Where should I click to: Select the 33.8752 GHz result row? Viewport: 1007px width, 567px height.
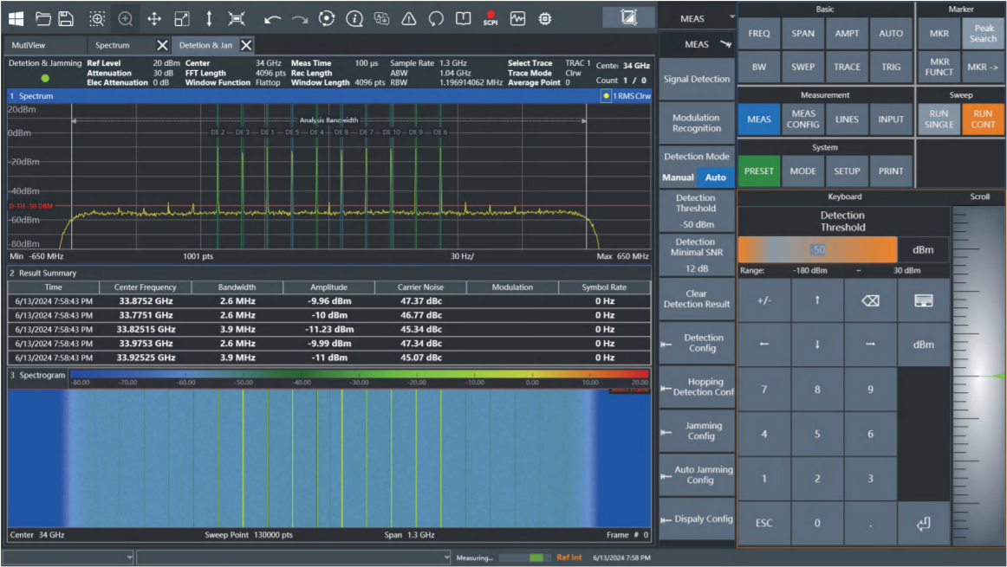coord(328,301)
